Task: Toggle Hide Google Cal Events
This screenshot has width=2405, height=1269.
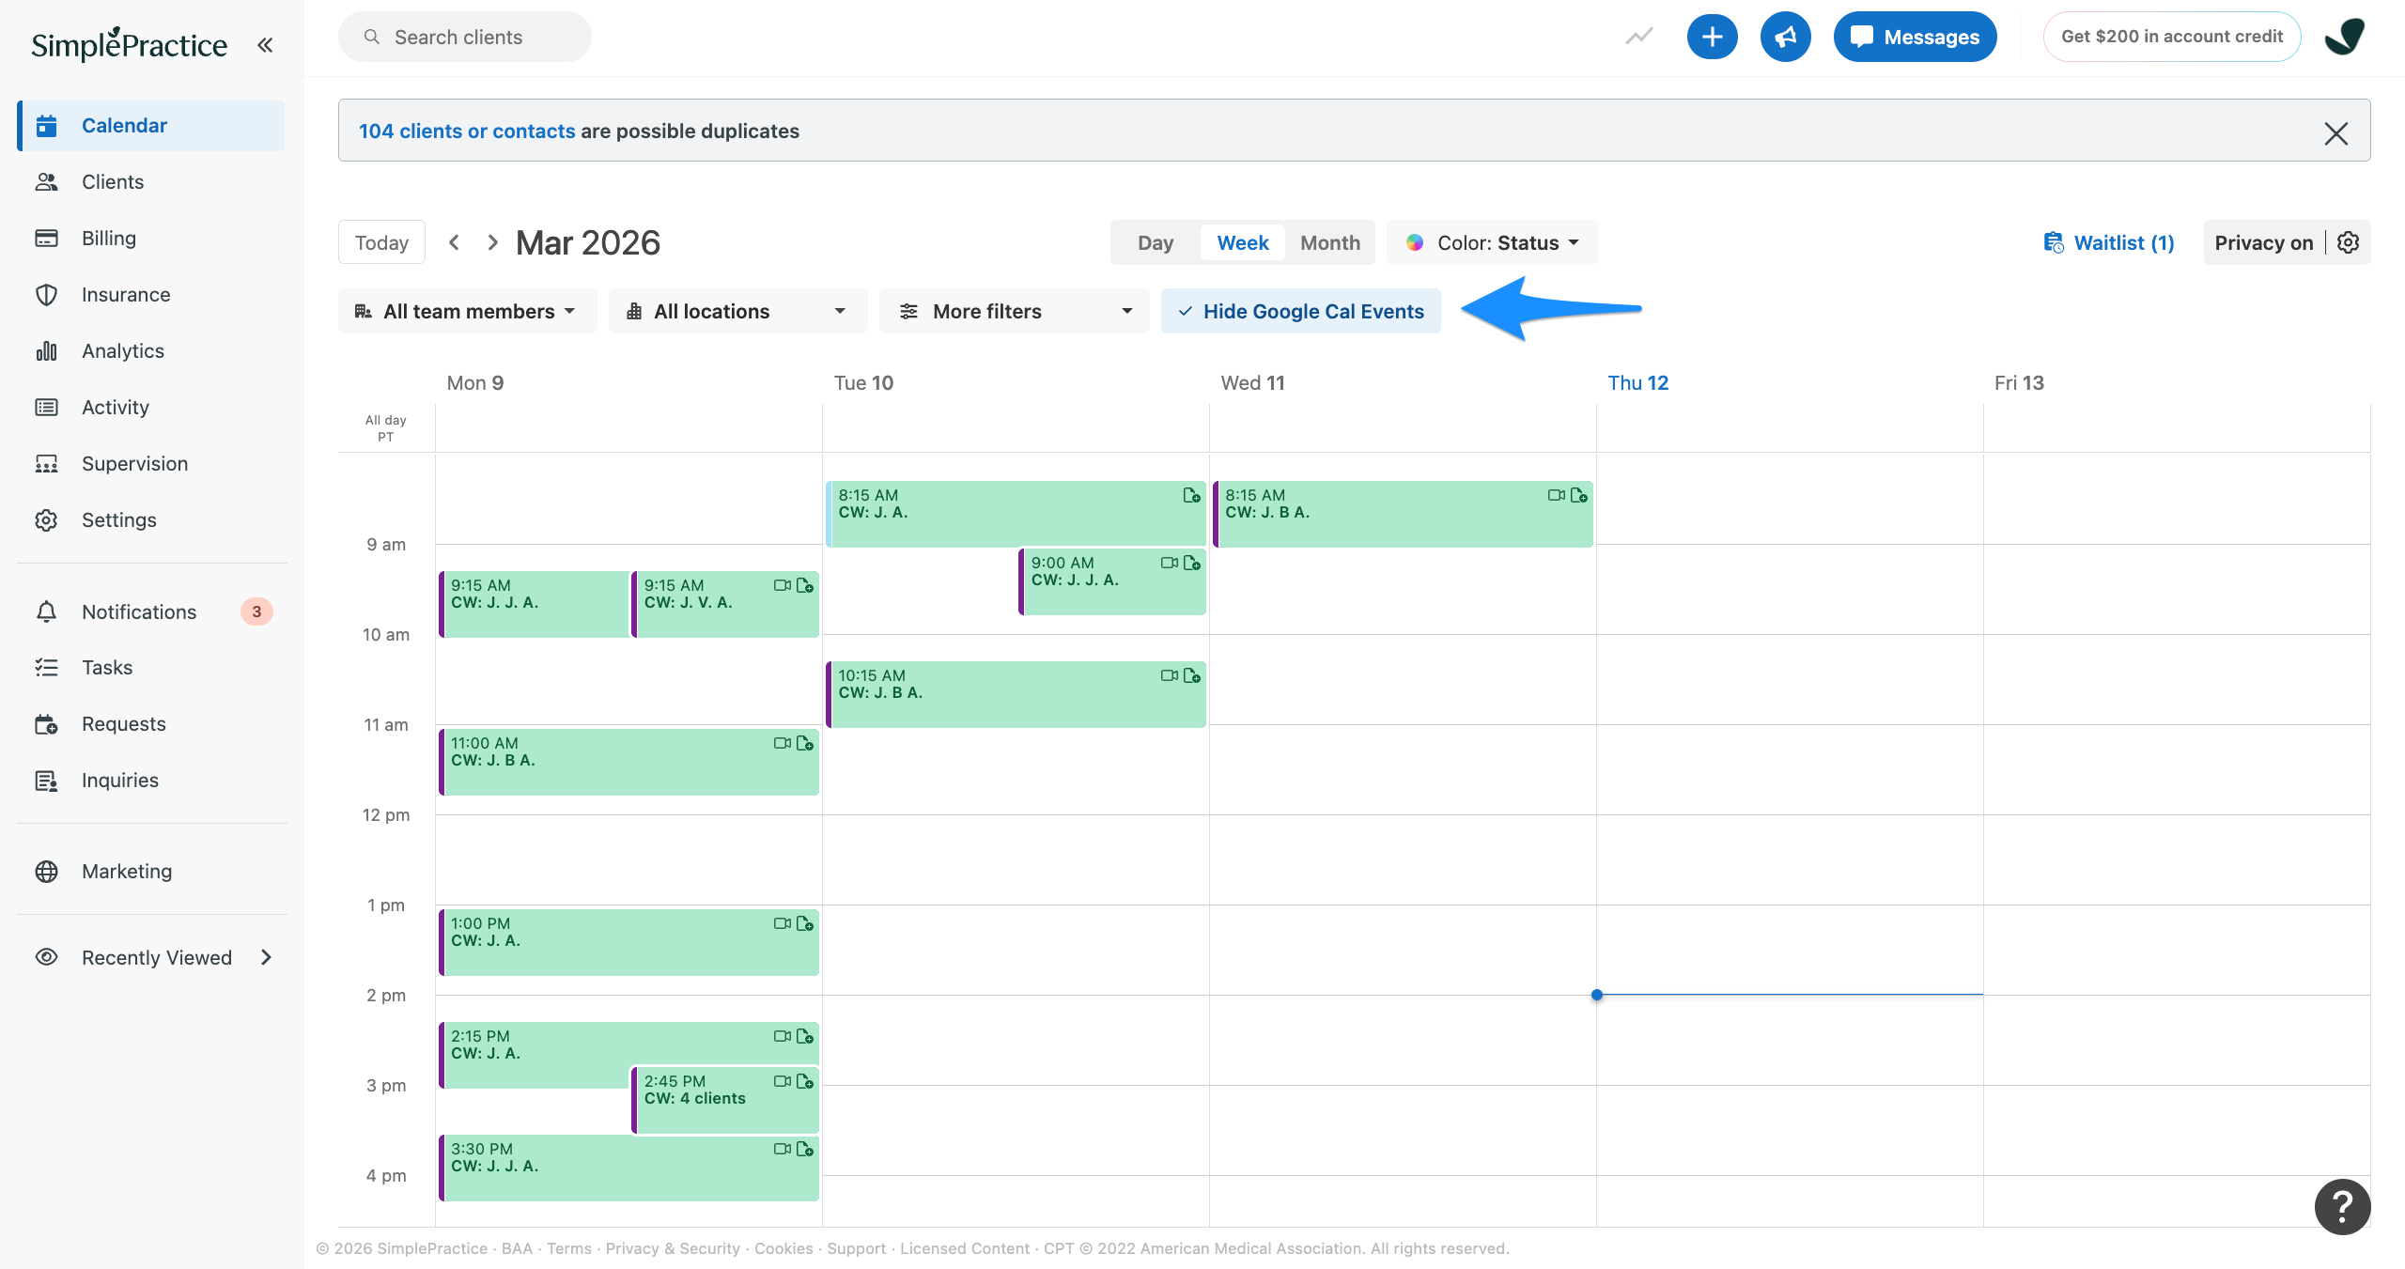Action: 1300,311
